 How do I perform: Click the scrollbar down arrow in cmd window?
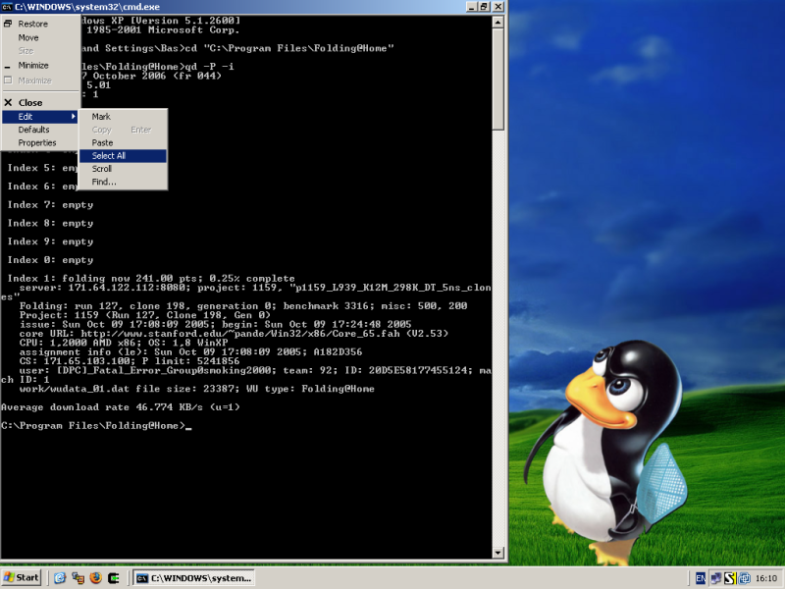click(x=497, y=553)
